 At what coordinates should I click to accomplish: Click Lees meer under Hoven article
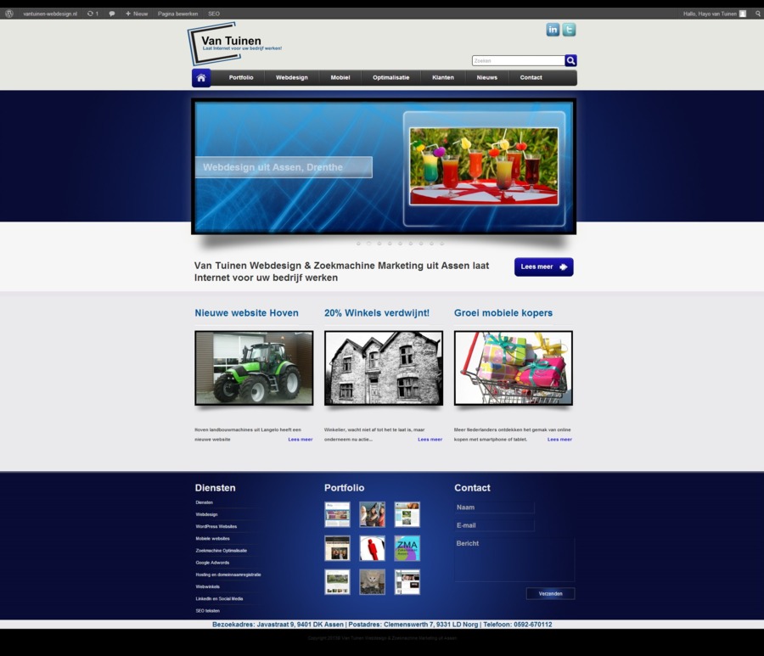coord(301,440)
